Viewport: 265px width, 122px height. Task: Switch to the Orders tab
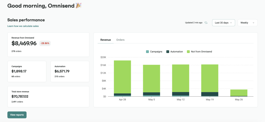coord(120,40)
